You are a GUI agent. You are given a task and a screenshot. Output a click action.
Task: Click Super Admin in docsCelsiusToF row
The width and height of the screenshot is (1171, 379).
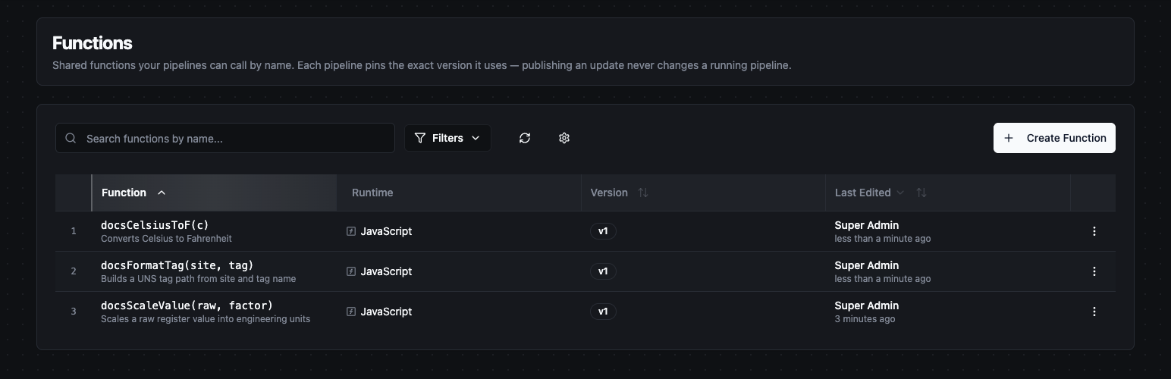867,225
